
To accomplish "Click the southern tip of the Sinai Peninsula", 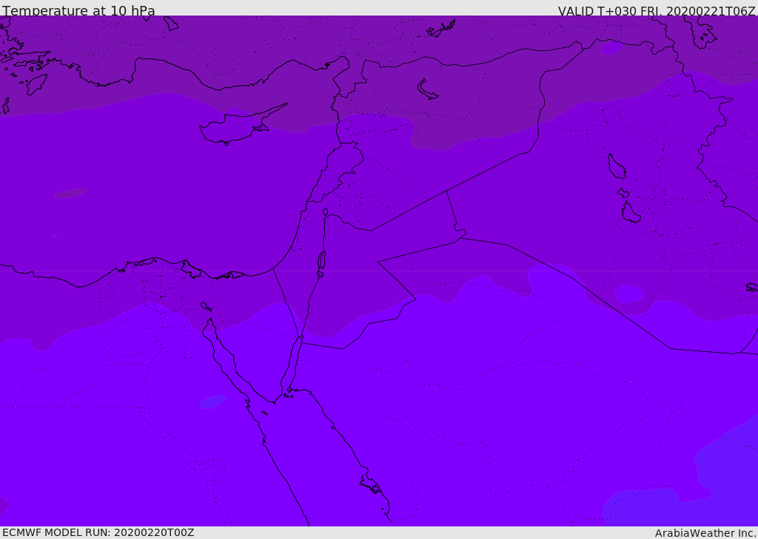I will coord(274,401).
